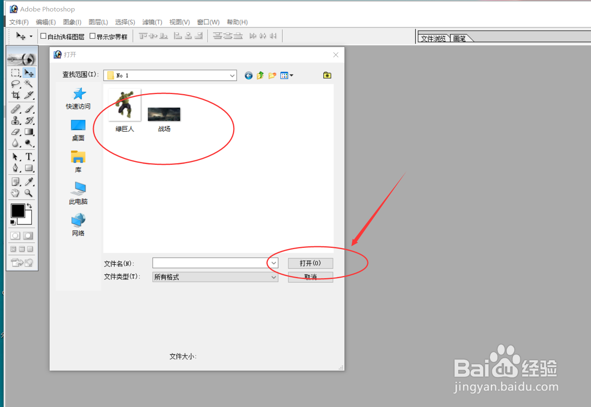Viewport: 591px width, 407px height.
Task: Select the Path Selection tool
Action: point(16,157)
